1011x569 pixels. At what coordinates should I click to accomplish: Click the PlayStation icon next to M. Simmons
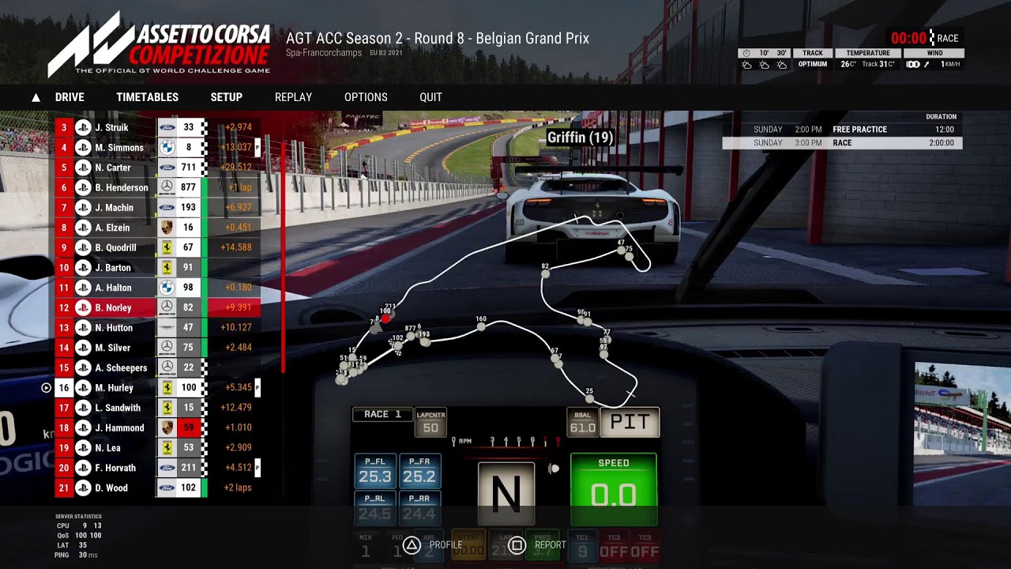(83, 148)
